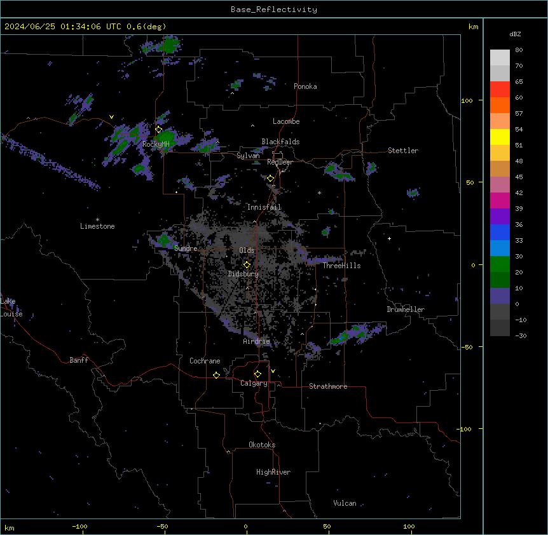Click the Limestone label
The width and height of the screenshot is (548, 535).
click(x=97, y=226)
